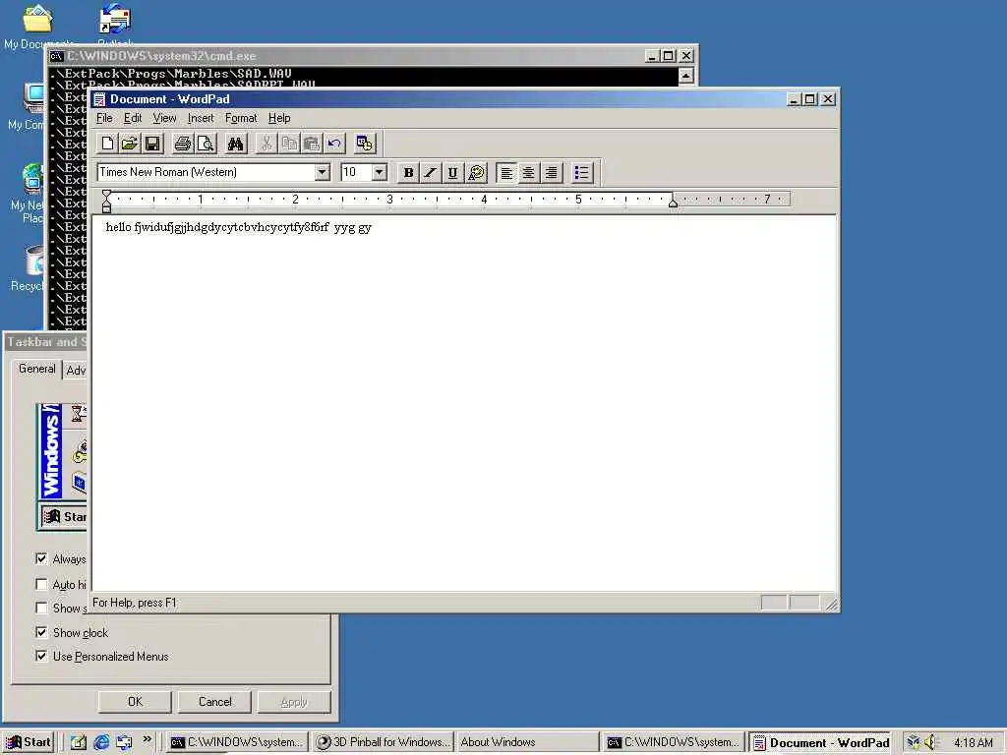Align text right
The width and height of the screenshot is (1007, 755).
(551, 172)
